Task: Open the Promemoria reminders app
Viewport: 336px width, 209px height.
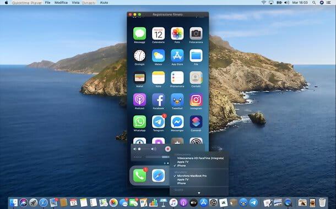Action: tap(177, 78)
